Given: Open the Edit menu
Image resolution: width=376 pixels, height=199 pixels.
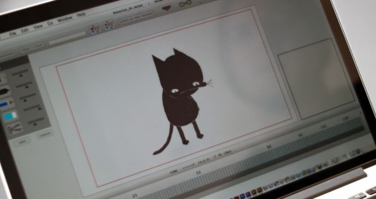Looking at the screenshot, I should coord(25,30).
